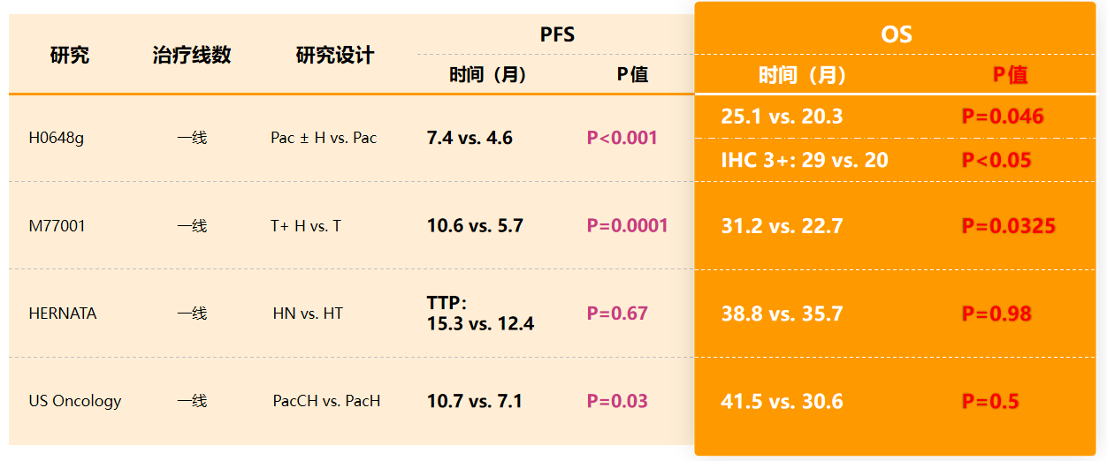Select the "T+ H vs. T" design cell
This screenshot has height=461, width=1107.
tap(306, 226)
